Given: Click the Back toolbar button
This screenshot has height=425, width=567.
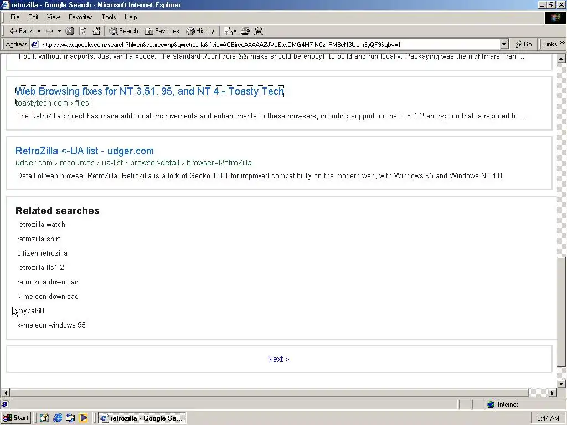Looking at the screenshot, I should pyautogui.click(x=20, y=31).
